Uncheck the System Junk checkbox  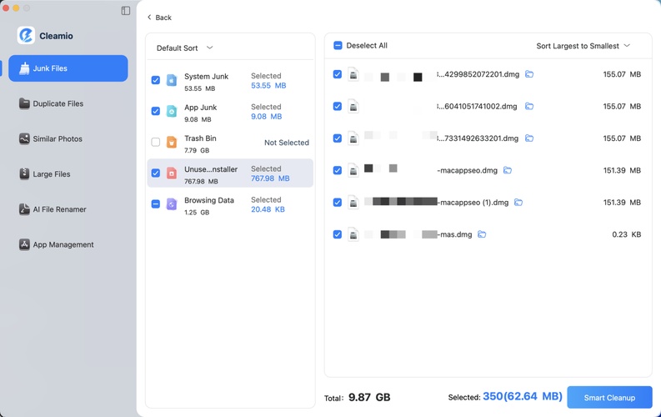156,80
